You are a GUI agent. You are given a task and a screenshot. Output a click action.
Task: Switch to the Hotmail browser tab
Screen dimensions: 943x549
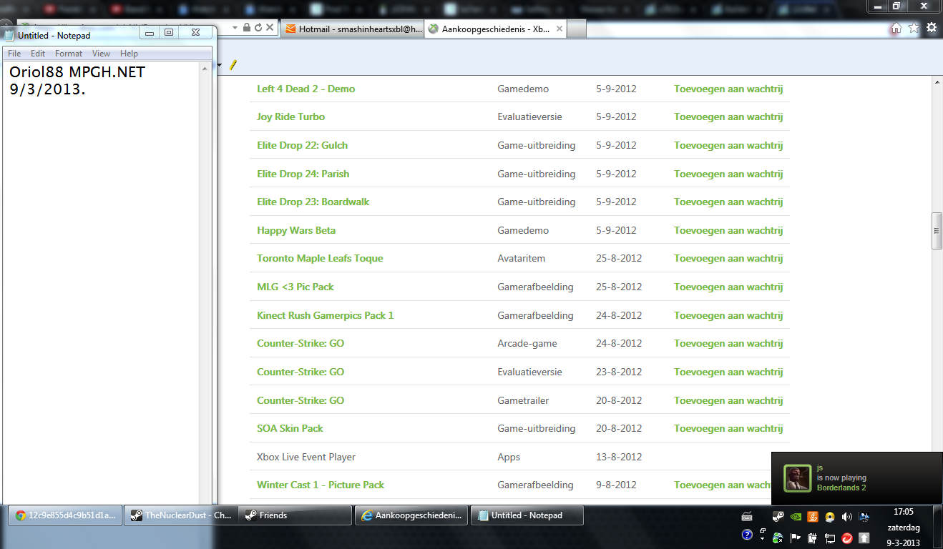[x=353, y=29]
